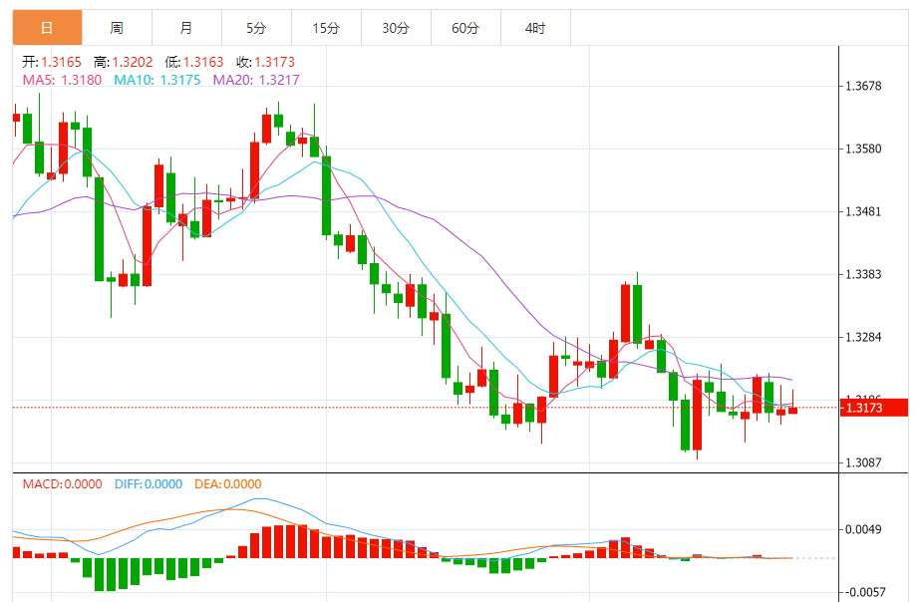
Task: Click the 1.3678 price axis label
Action: pyautogui.click(x=863, y=86)
